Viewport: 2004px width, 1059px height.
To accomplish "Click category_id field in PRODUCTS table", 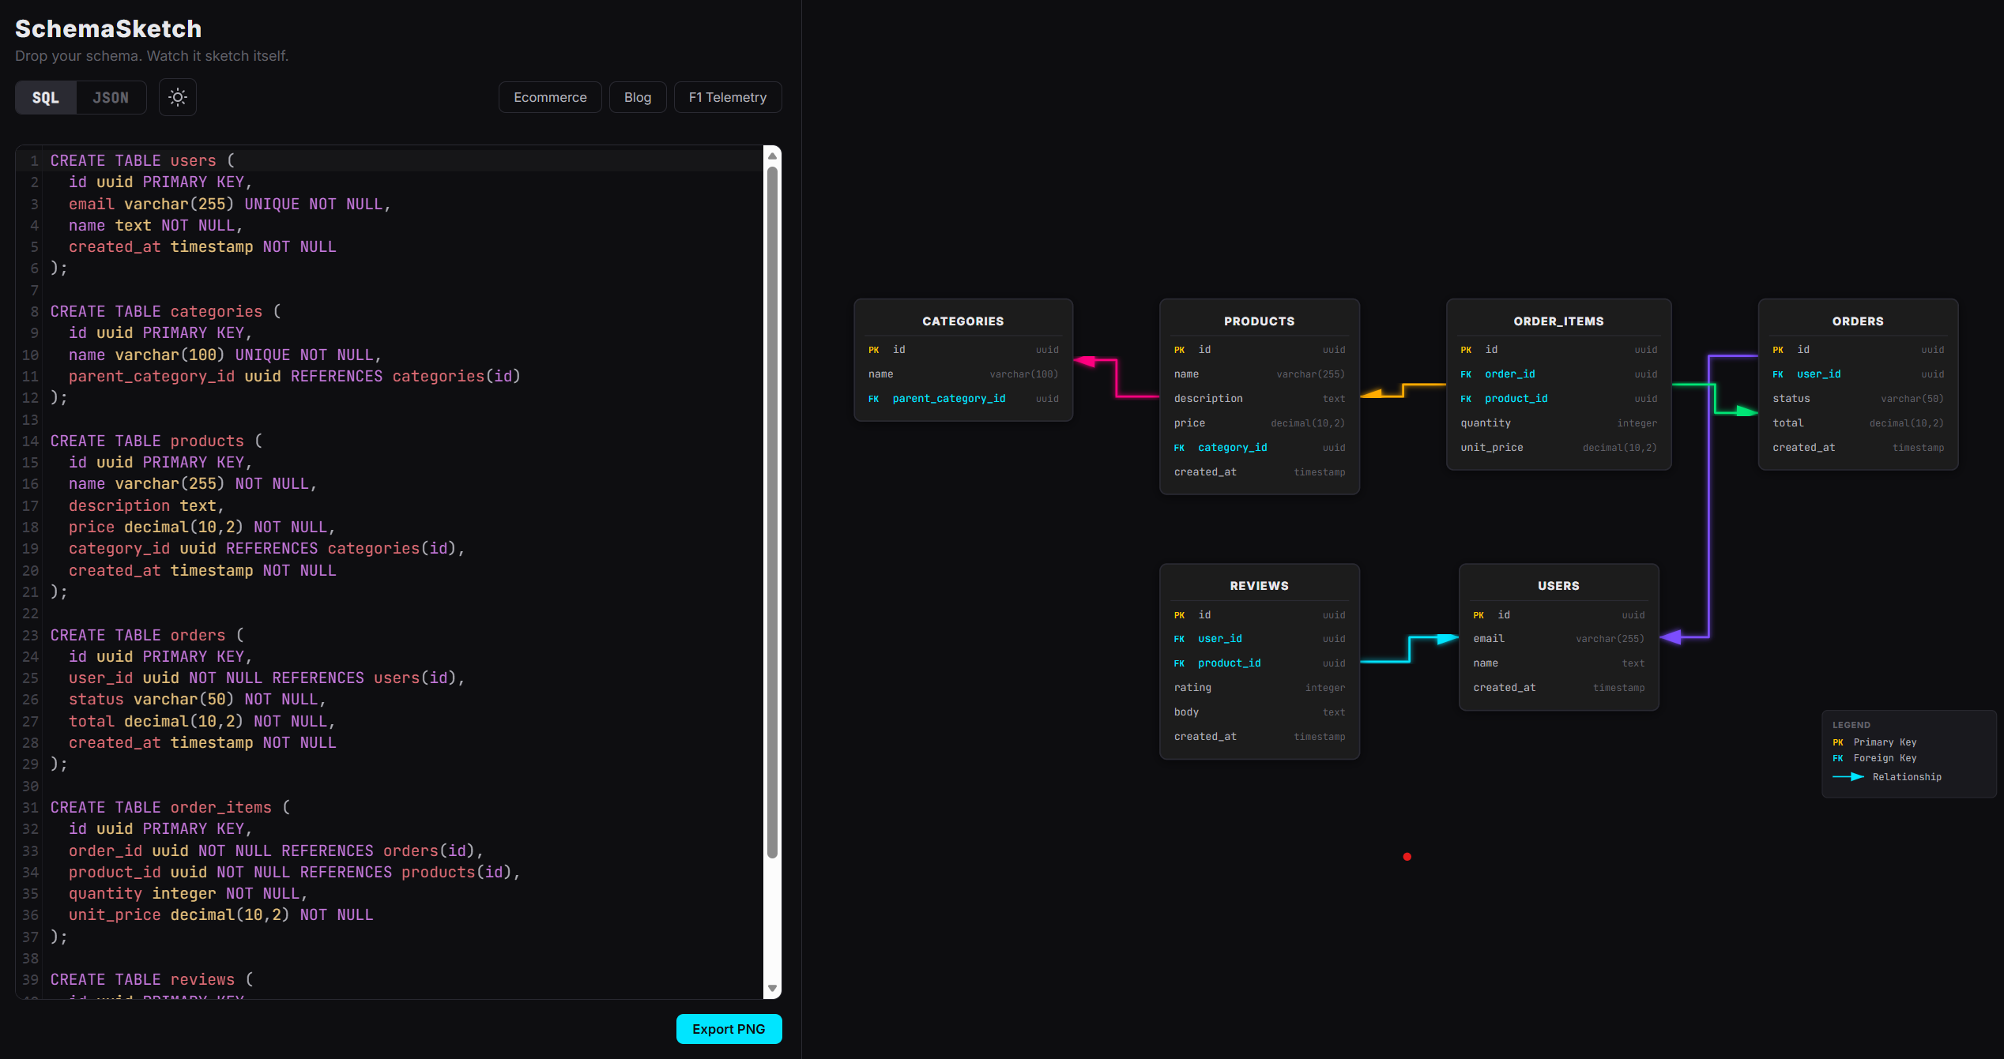I will (1260, 448).
